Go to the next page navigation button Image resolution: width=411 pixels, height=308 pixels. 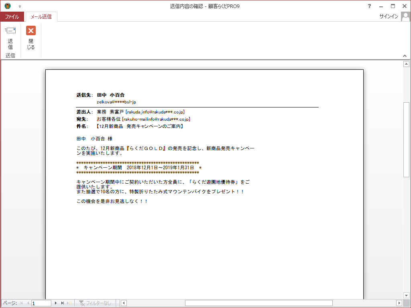pos(55,303)
